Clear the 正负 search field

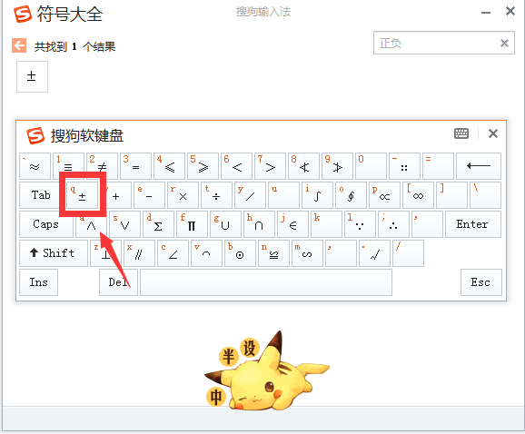(504, 44)
